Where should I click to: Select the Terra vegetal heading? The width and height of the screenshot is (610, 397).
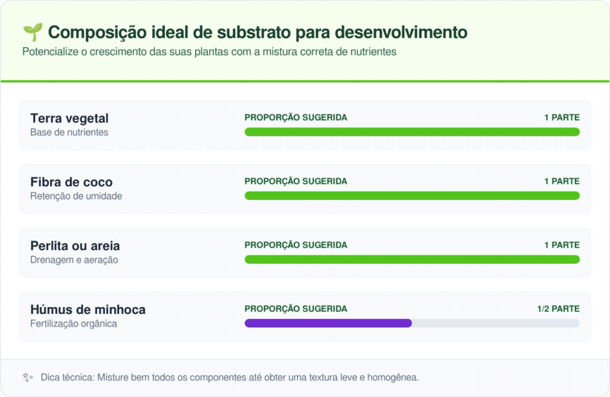click(69, 118)
